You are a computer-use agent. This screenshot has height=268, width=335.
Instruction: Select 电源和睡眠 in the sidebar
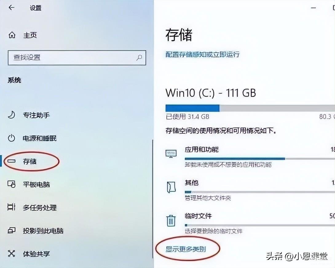click(x=40, y=138)
